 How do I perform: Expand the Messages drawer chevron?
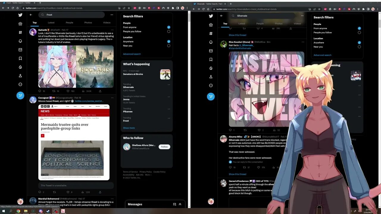coord(180,204)
